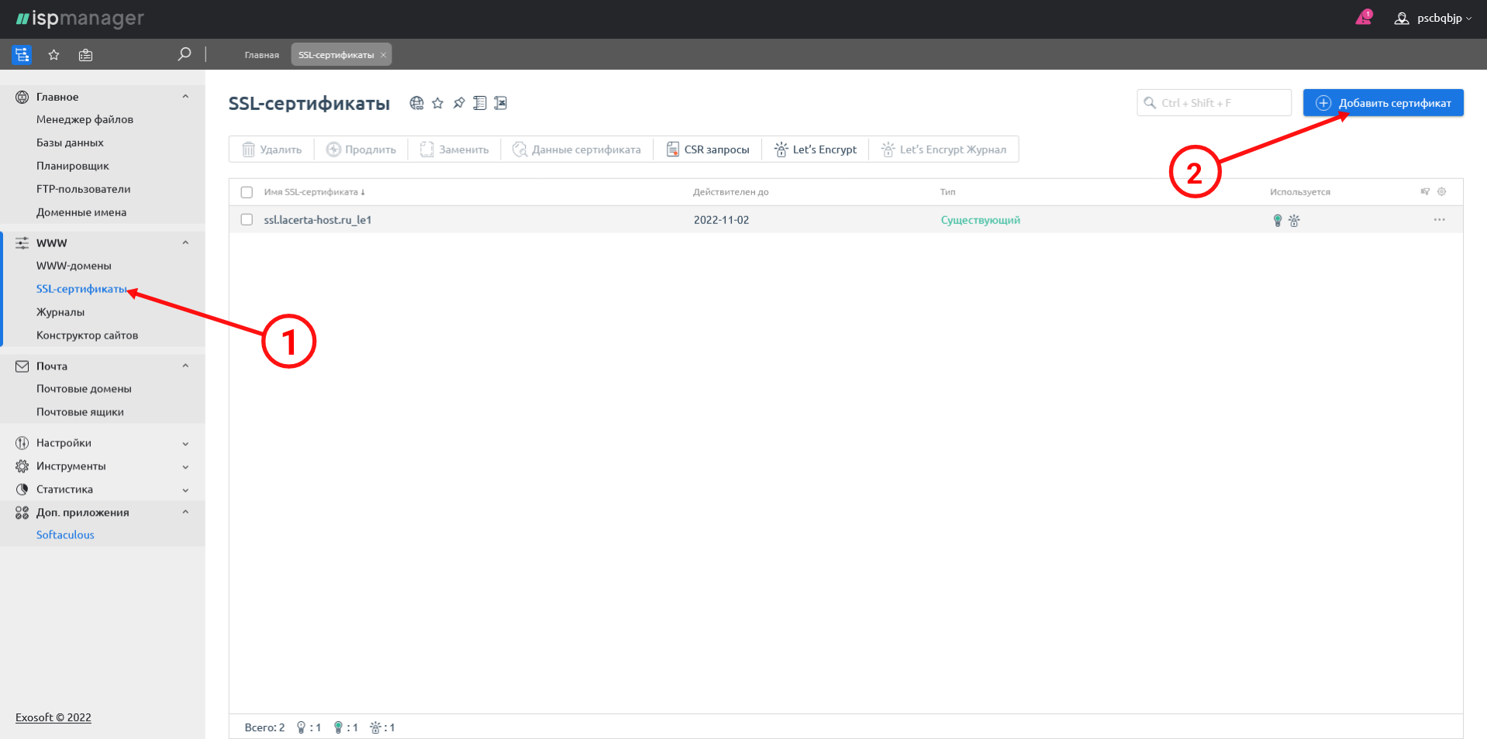Expand the Инструменты section
Screen dimensions: 1487x739
(185, 467)
